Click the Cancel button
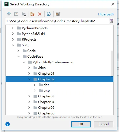119x132 pixels. [x=104, y=124]
